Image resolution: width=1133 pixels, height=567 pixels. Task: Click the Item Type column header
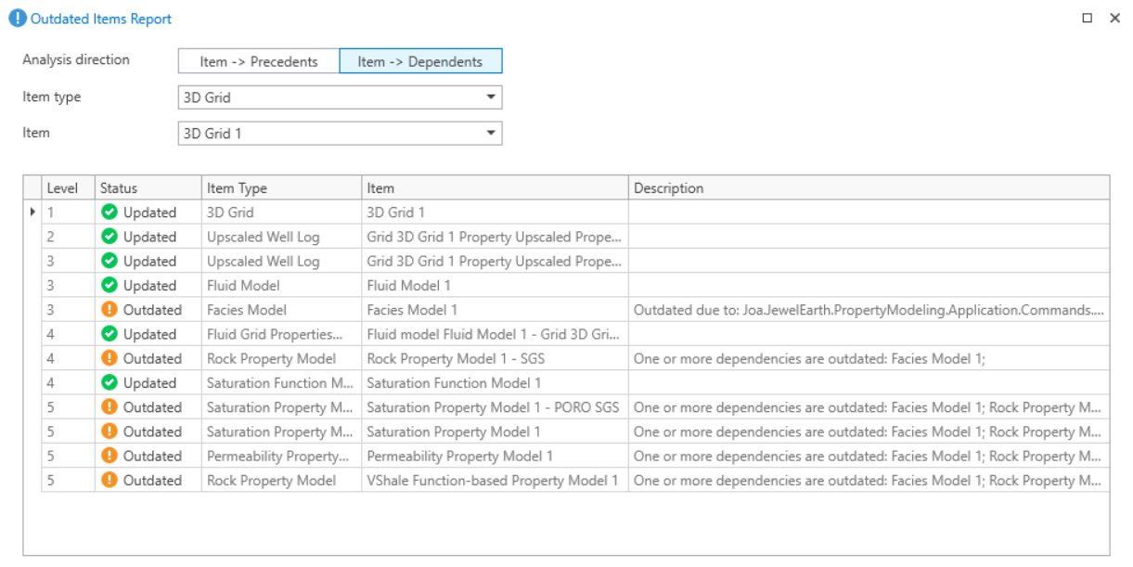281,188
